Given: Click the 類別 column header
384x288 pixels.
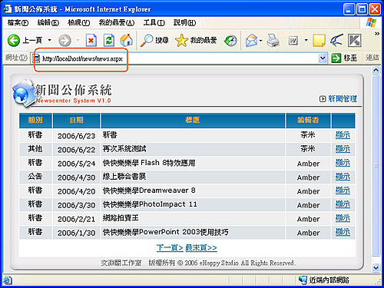Looking at the screenshot, I should pyautogui.click(x=35, y=120).
